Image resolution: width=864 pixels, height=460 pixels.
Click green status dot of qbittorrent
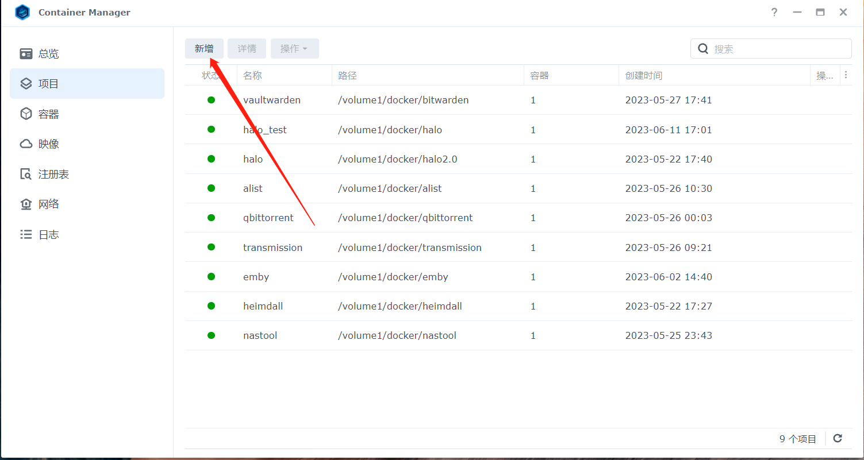coord(211,218)
